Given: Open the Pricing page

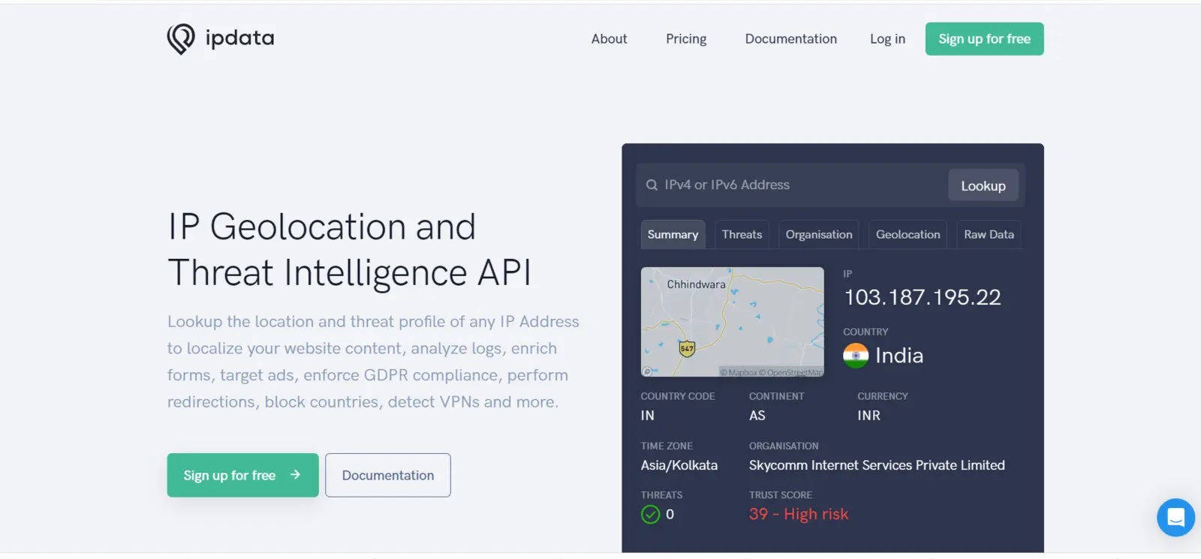Looking at the screenshot, I should pos(686,39).
